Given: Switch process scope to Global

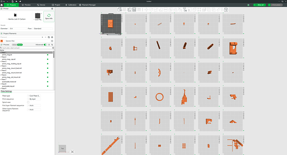Looking at the screenshot, I should coord(14,45).
